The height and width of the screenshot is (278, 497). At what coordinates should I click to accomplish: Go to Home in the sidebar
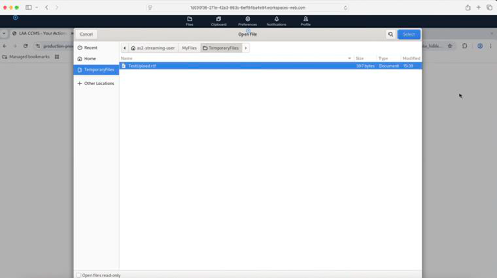pos(89,59)
